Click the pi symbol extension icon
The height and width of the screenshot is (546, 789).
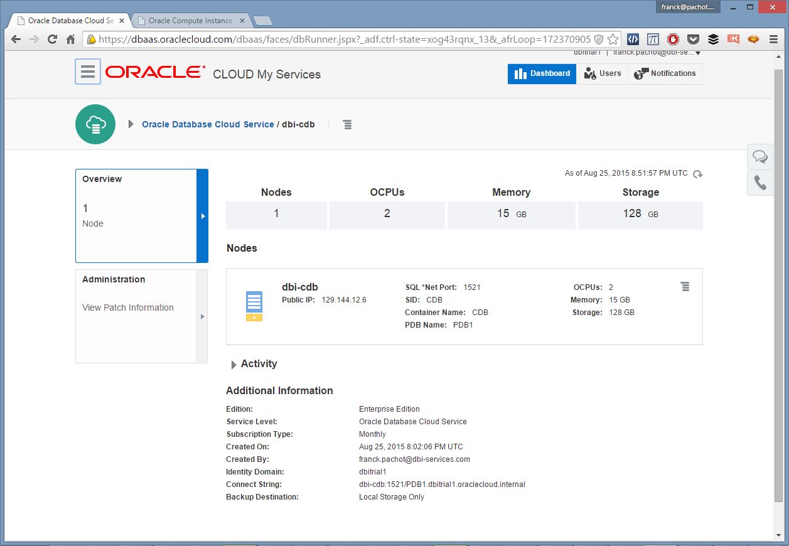653,39
